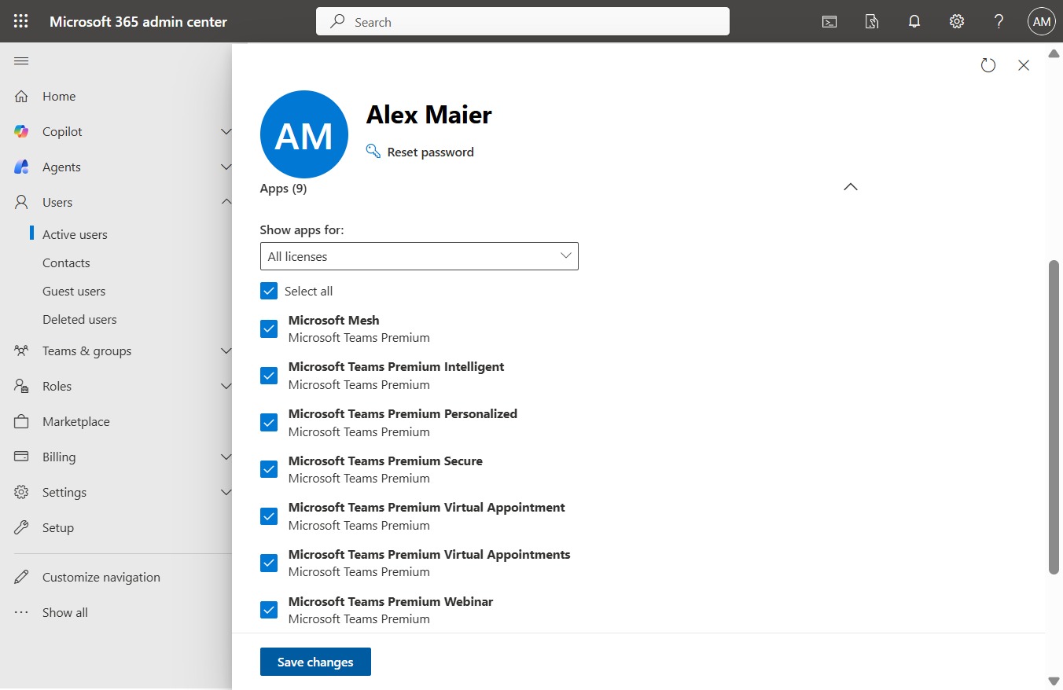
Task: Focus the Search box
Action: [523, 22]
